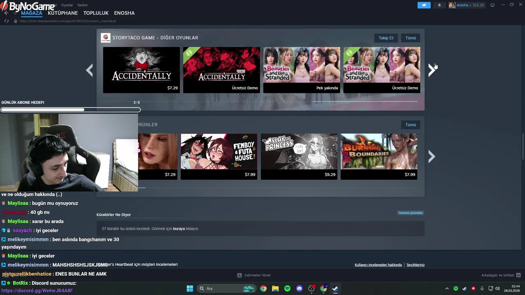The height and width of the screenshot is (295, 525).
Task: Click the microphone tray icon
Action: coord(482,288)
